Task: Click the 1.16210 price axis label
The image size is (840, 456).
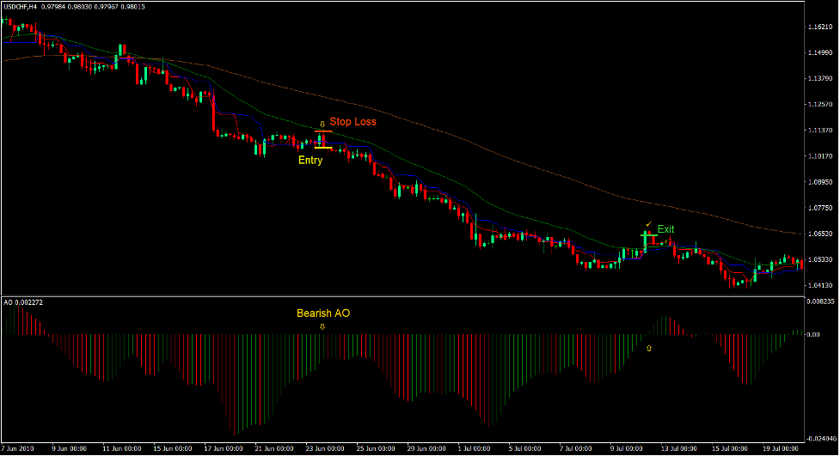Action: coord(820,27)
